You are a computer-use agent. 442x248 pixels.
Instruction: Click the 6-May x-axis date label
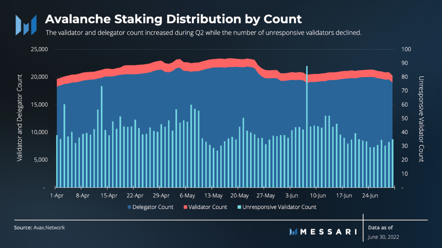click(187, 196)
